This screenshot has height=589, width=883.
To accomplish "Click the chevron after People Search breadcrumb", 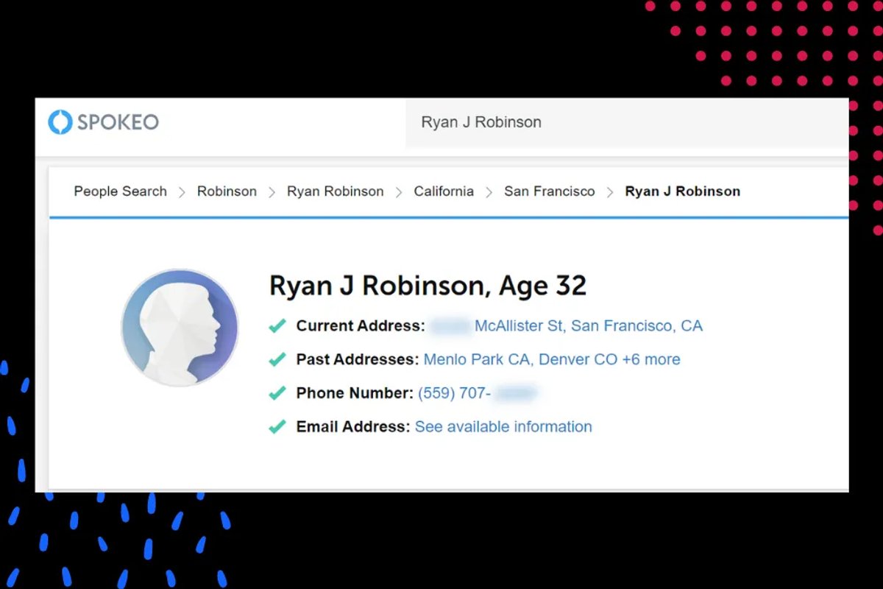I will tap(182, 192).
